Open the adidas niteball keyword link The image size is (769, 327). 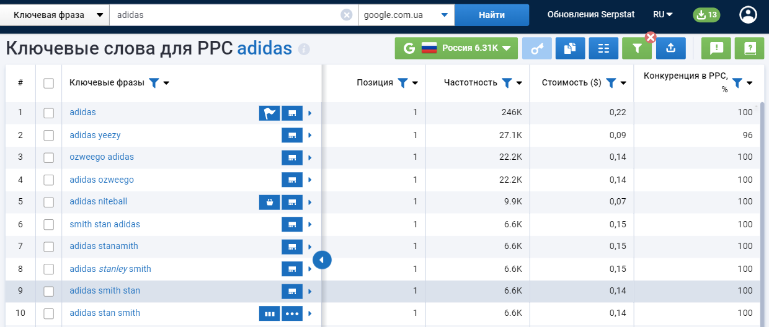tap(98, 202)
